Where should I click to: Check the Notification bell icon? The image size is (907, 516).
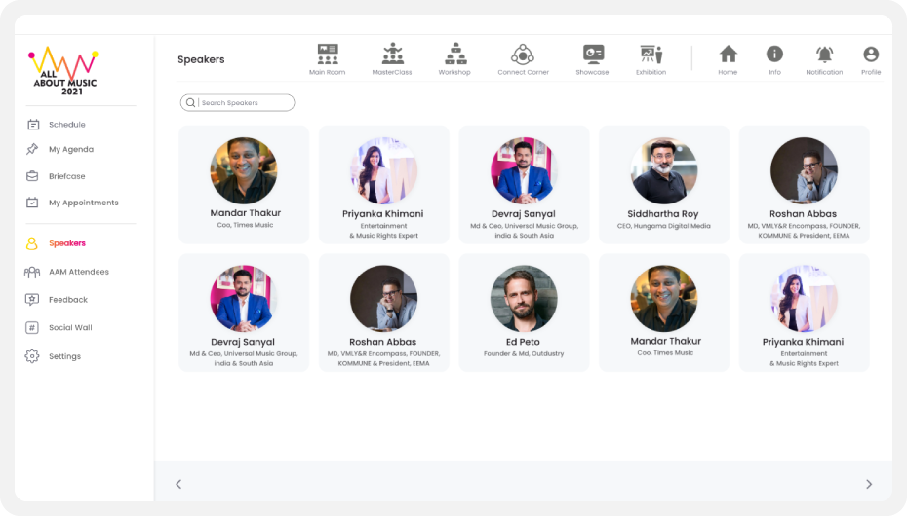point(824,55)
